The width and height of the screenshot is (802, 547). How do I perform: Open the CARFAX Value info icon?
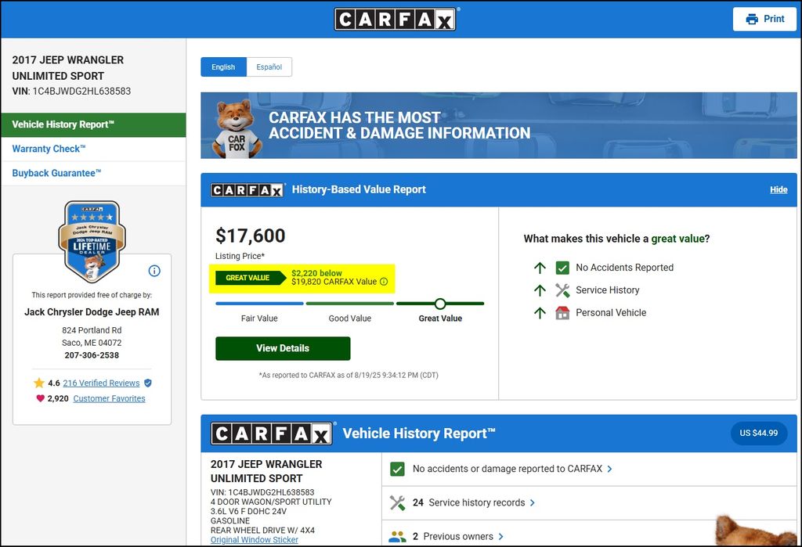coord(384,282)
